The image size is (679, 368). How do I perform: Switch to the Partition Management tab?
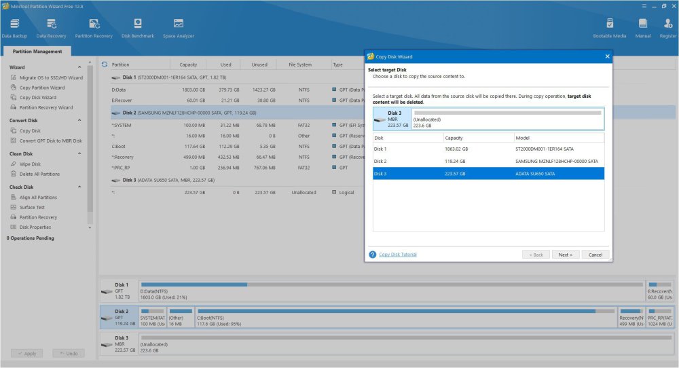coord(37,51)
